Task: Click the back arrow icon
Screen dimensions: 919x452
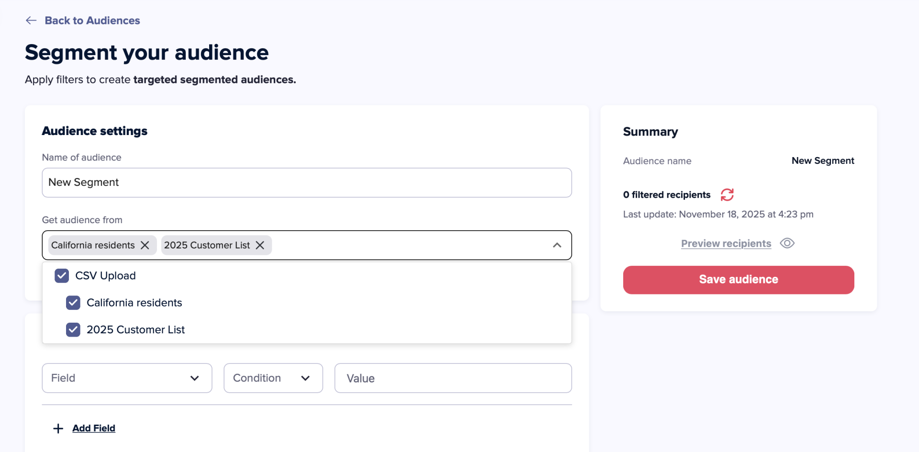Action: (31, 20)
